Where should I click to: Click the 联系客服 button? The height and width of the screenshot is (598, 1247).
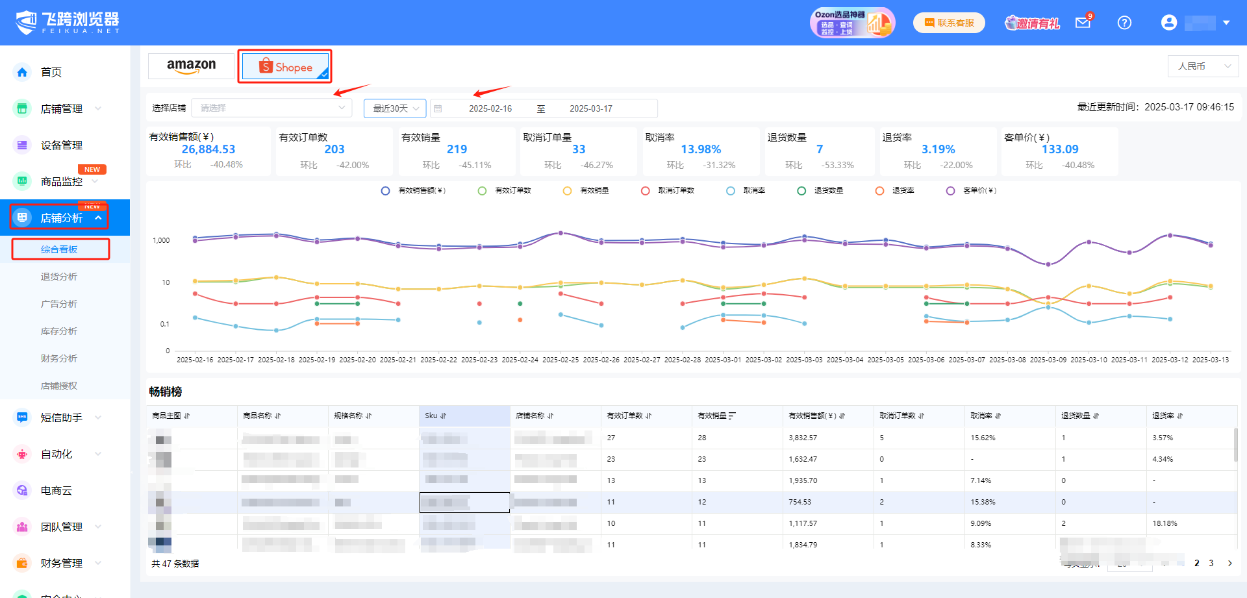[949, 23]
